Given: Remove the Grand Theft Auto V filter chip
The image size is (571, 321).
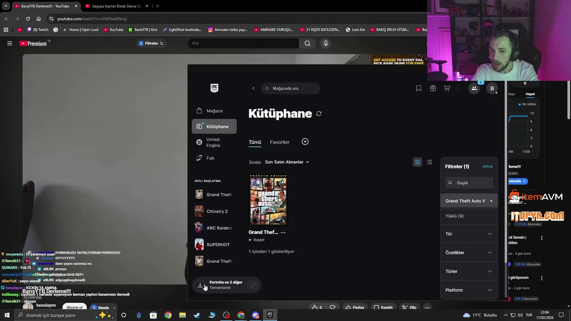Looking at the screenshot, I should tap(491, 201).
